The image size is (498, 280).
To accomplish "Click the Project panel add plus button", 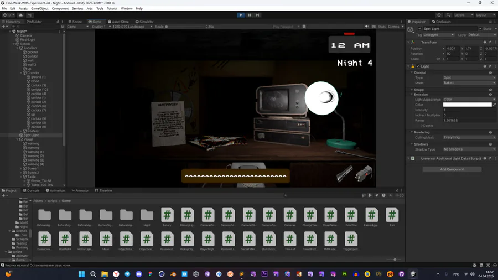I will [4, 195].
